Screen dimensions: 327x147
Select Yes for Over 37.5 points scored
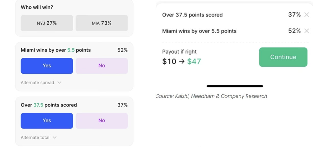point(47,121)
